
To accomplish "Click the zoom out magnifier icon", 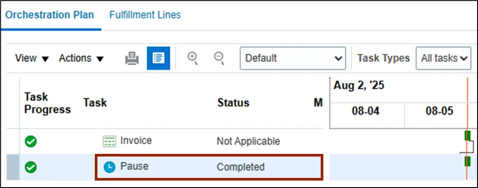I will 219,58.
